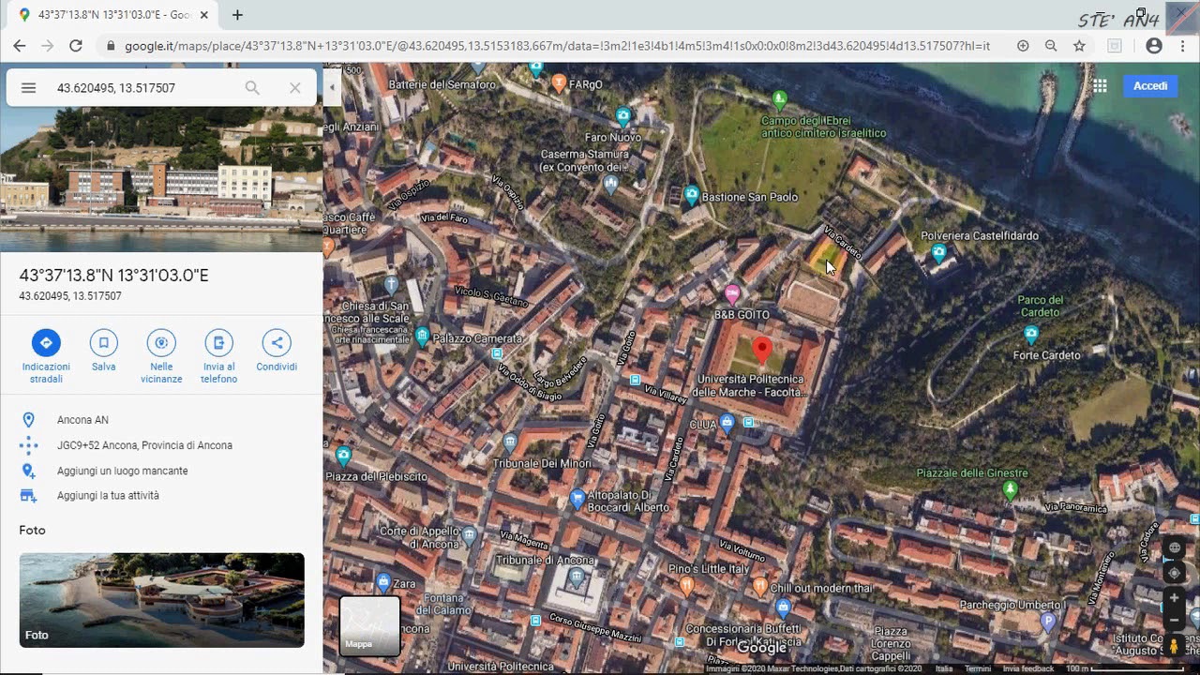Collapse the side panel arrow
Viewport: 1200px width, 675px height.
tap(332, 88)
